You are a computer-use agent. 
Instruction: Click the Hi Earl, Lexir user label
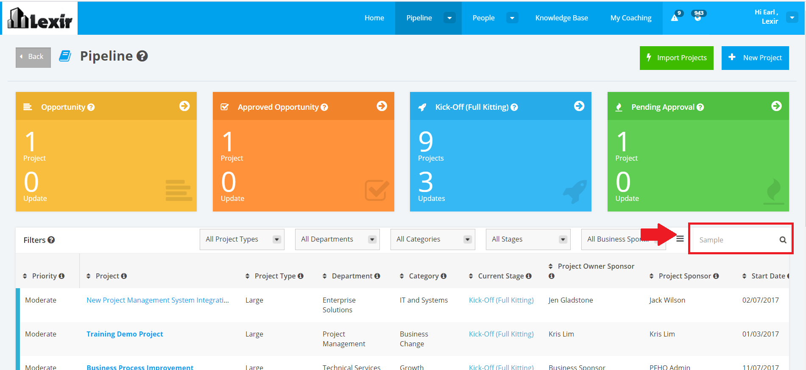click(x=767, y=17)
